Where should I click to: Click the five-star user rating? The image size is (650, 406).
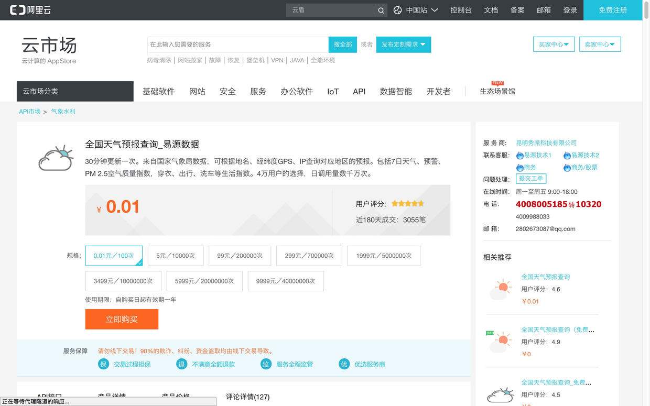[x=408, y=203]
